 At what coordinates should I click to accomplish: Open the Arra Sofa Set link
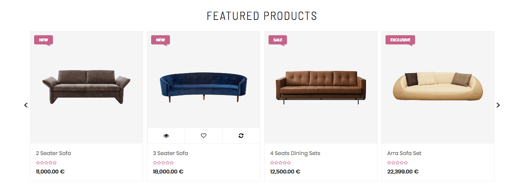[404, 153]
